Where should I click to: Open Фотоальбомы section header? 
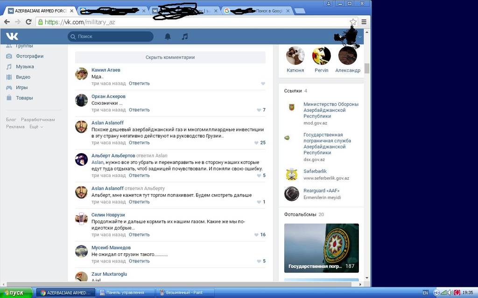pos(300,215)
